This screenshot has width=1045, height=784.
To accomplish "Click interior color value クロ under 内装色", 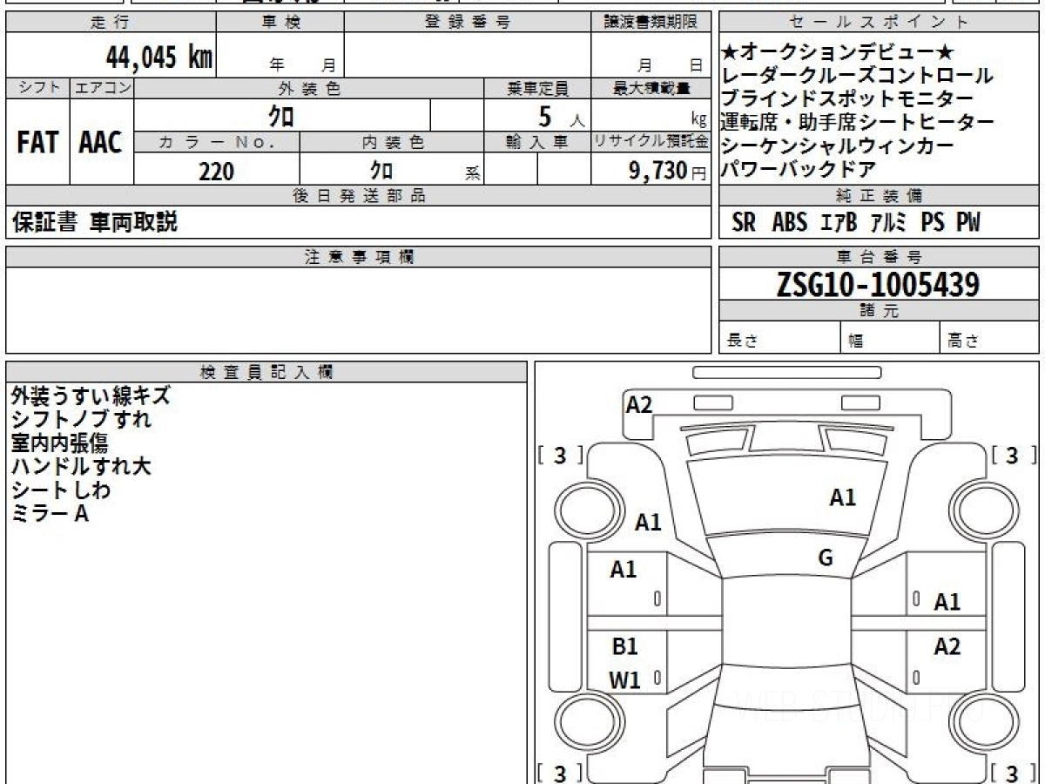I will [381, 170].
